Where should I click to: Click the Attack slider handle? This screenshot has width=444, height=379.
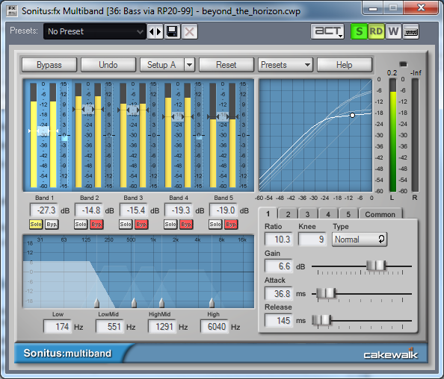pos(326,293)
